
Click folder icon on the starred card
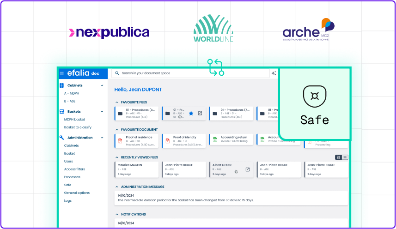pos(167,114)
